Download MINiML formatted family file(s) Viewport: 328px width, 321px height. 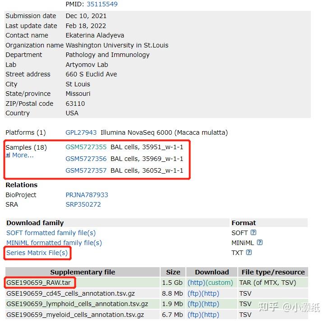pyautogui.click(x=54, y=243)
